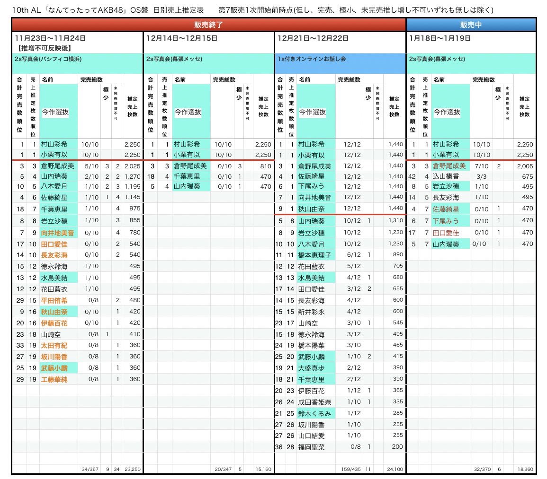Click the total 23,250 at the table bottom
This screenshot has height=479, width=547.
tap(133, 469)
